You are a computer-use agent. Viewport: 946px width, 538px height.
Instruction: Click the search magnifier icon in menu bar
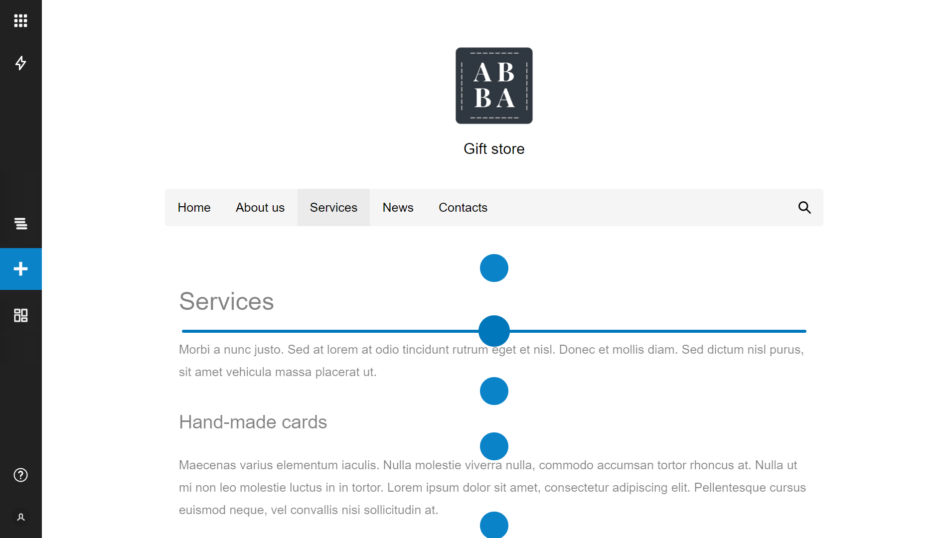[804, 207]
